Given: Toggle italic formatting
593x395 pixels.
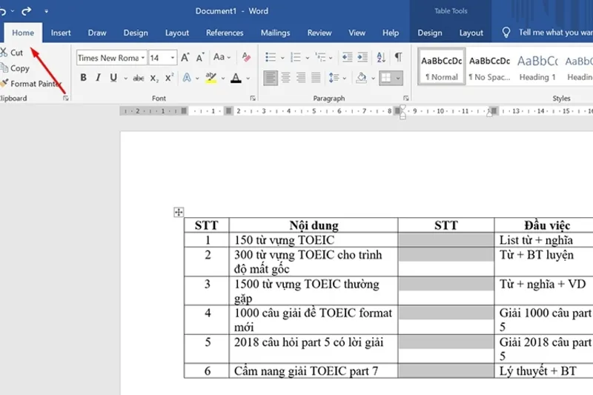Looking at the screenshot, I should click(98, 78).
